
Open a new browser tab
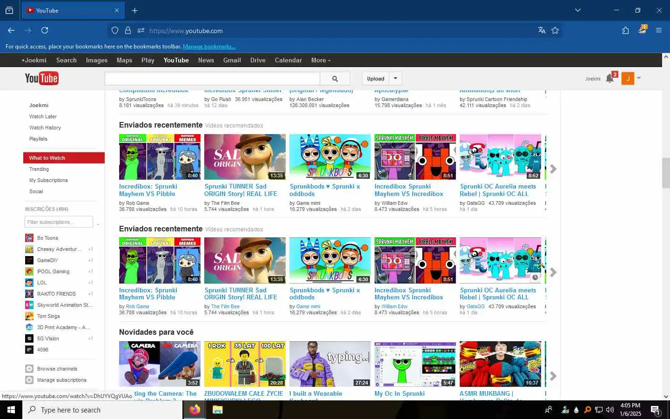(134, 10)
